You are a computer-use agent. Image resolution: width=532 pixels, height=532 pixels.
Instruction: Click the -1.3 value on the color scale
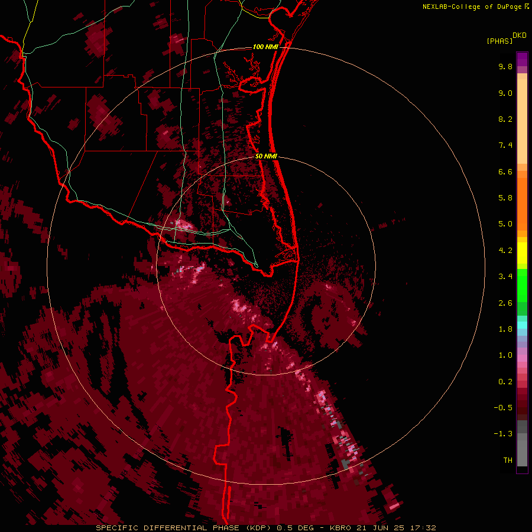tap(503, 434)
